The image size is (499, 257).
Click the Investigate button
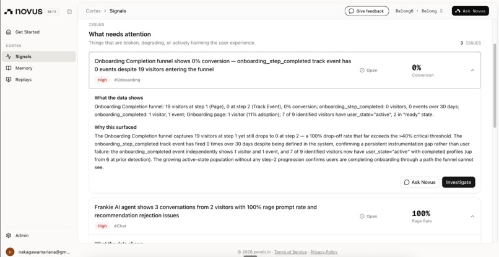click(x=458, y=182)
